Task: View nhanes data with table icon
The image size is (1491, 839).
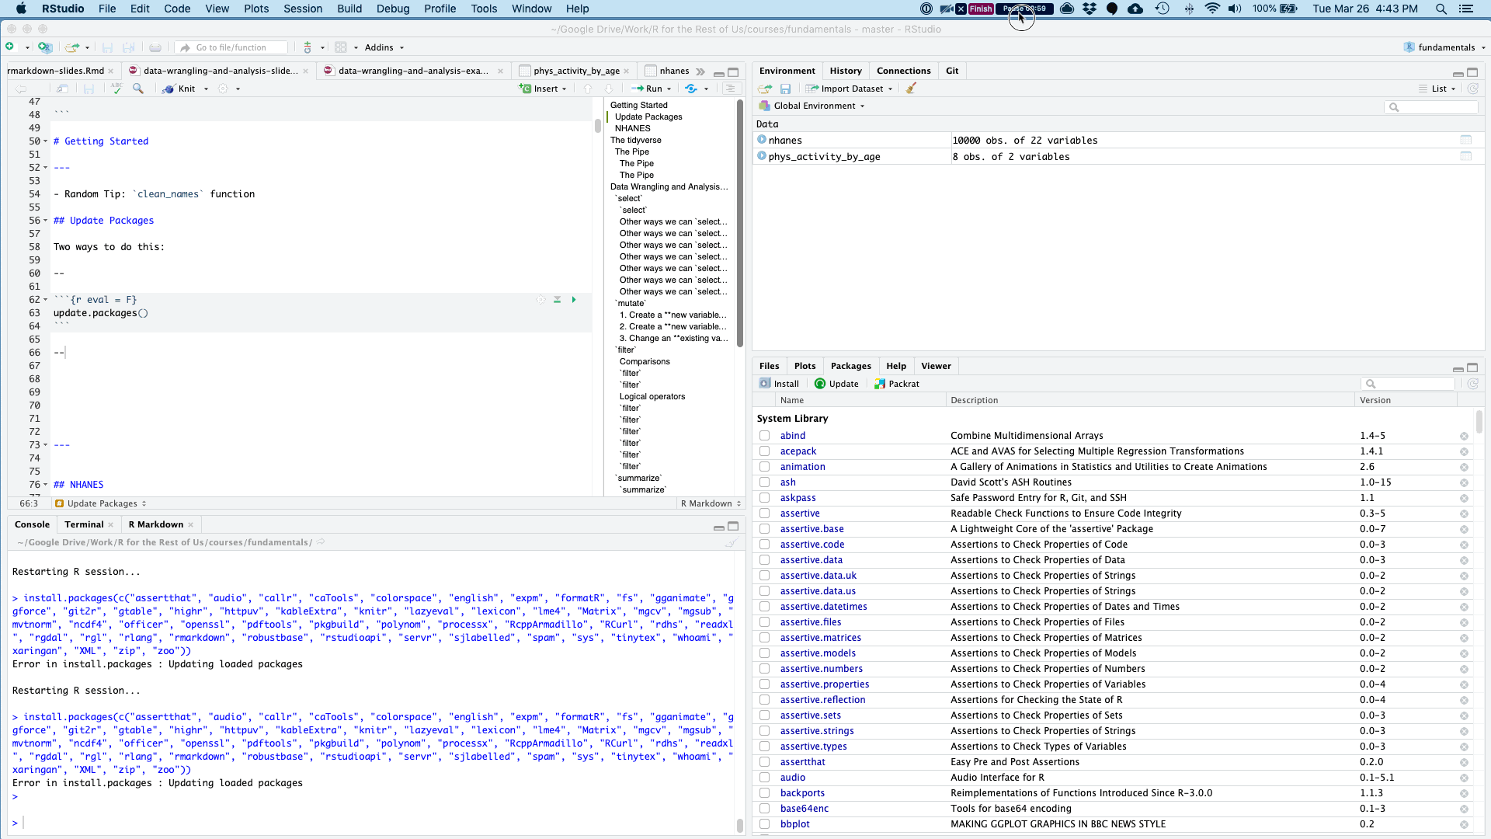Action: click(1465, 141)
